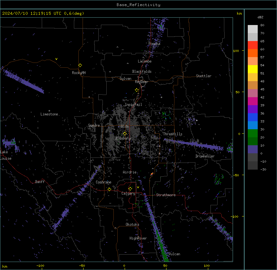
Task: Click the yellow marker between Olds and Didsbury
Action: click(x=125, y=134)
